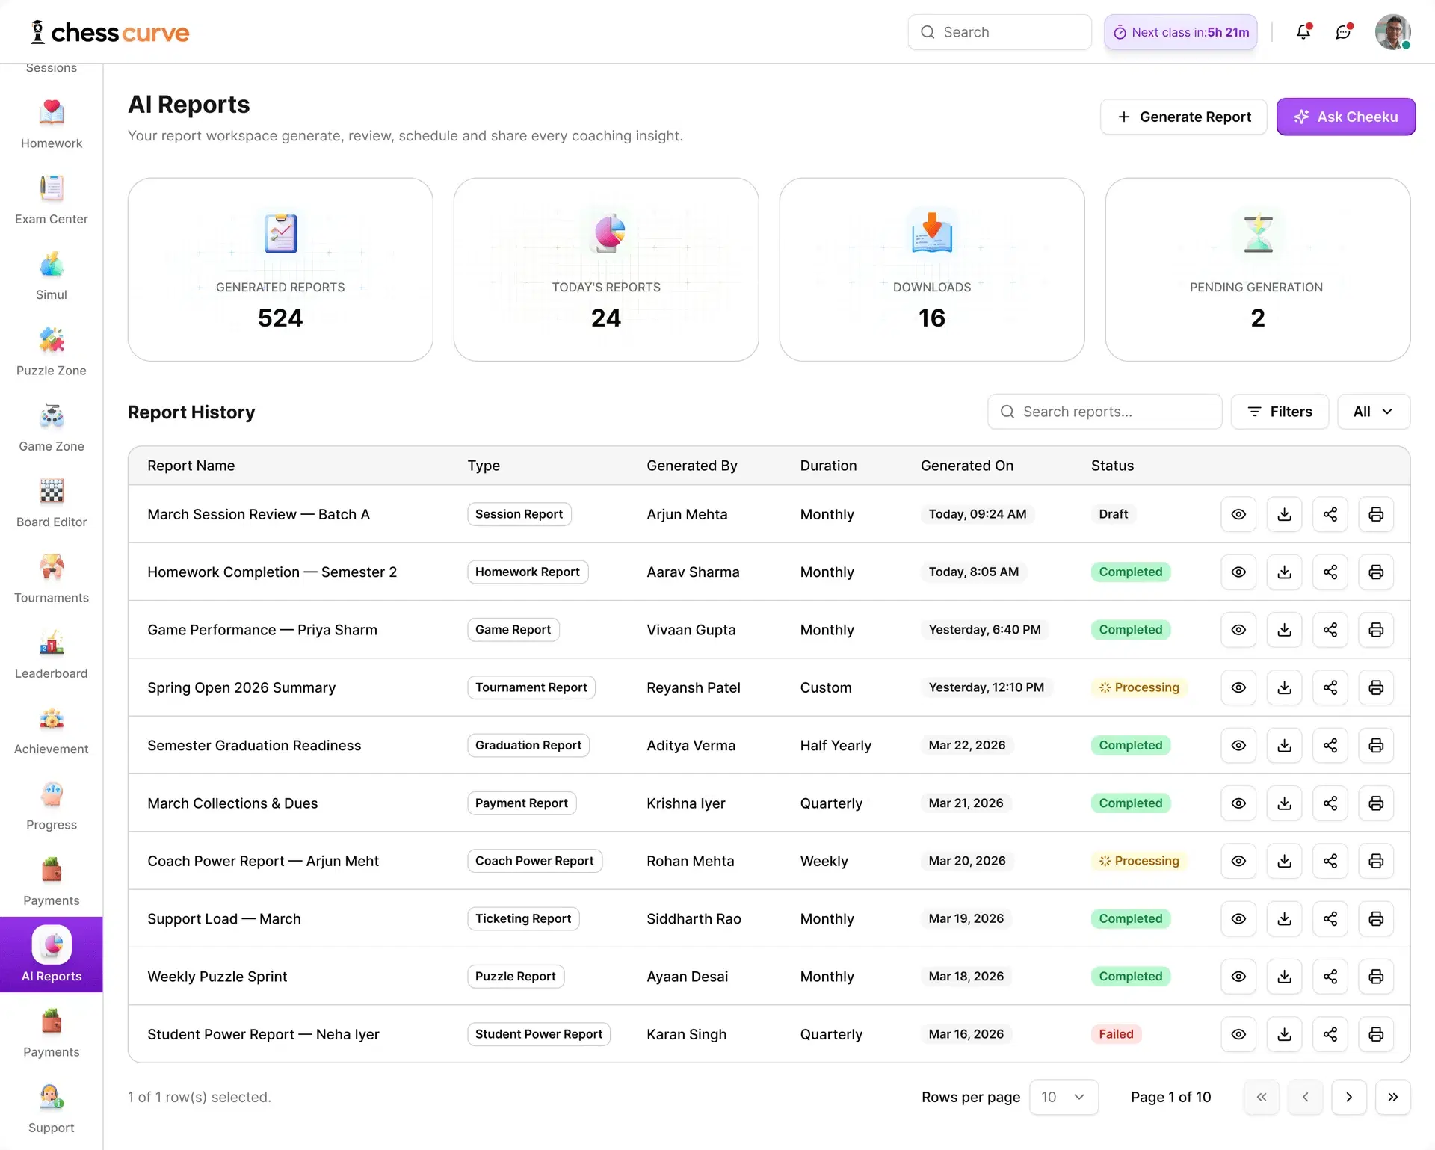This screenshot has width=1435, height=1150.
Task: View the Game Performance report
Action: pos(1238,630)
